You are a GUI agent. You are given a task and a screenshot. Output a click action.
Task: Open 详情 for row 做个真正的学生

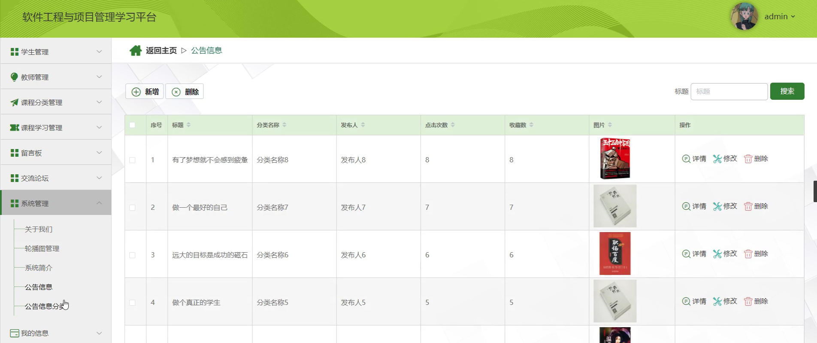point(694,301)
